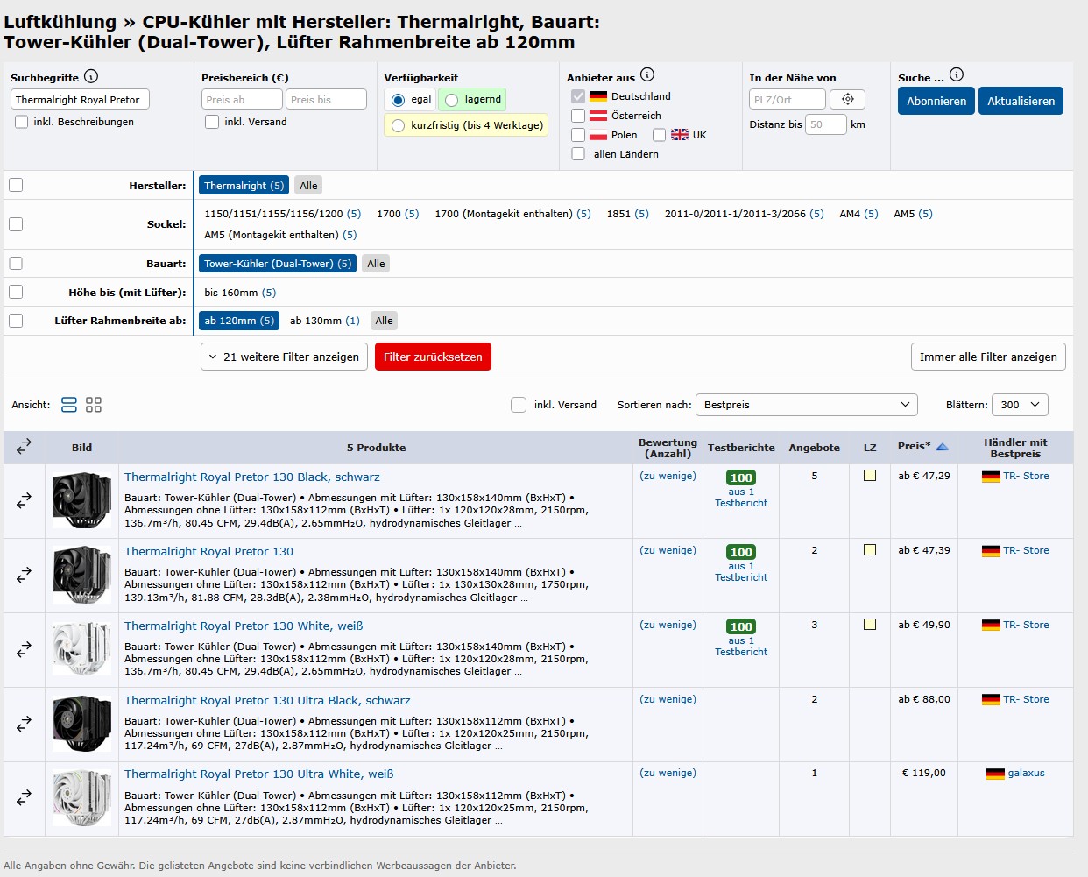Click Immer alle Filter anzeigen button
Viewport: 1088px width, 877px height.
pyautogui.click(x=988, y=357)
